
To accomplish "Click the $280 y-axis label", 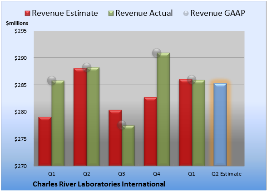I will click(20, 112).
